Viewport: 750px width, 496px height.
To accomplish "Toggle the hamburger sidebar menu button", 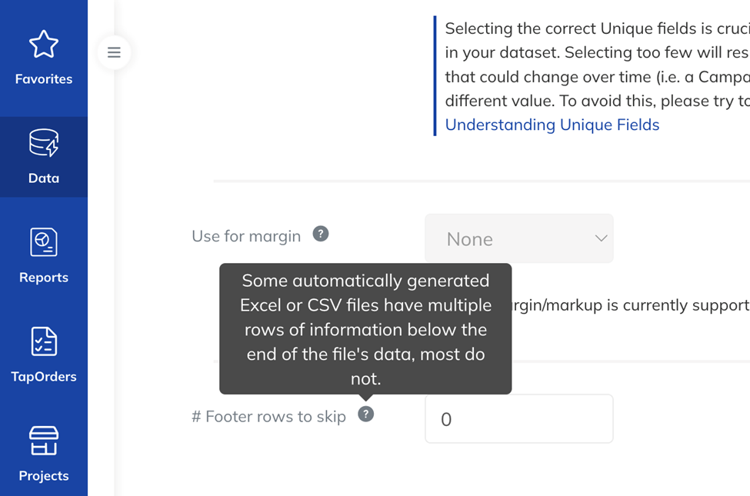I will point(114,52).
